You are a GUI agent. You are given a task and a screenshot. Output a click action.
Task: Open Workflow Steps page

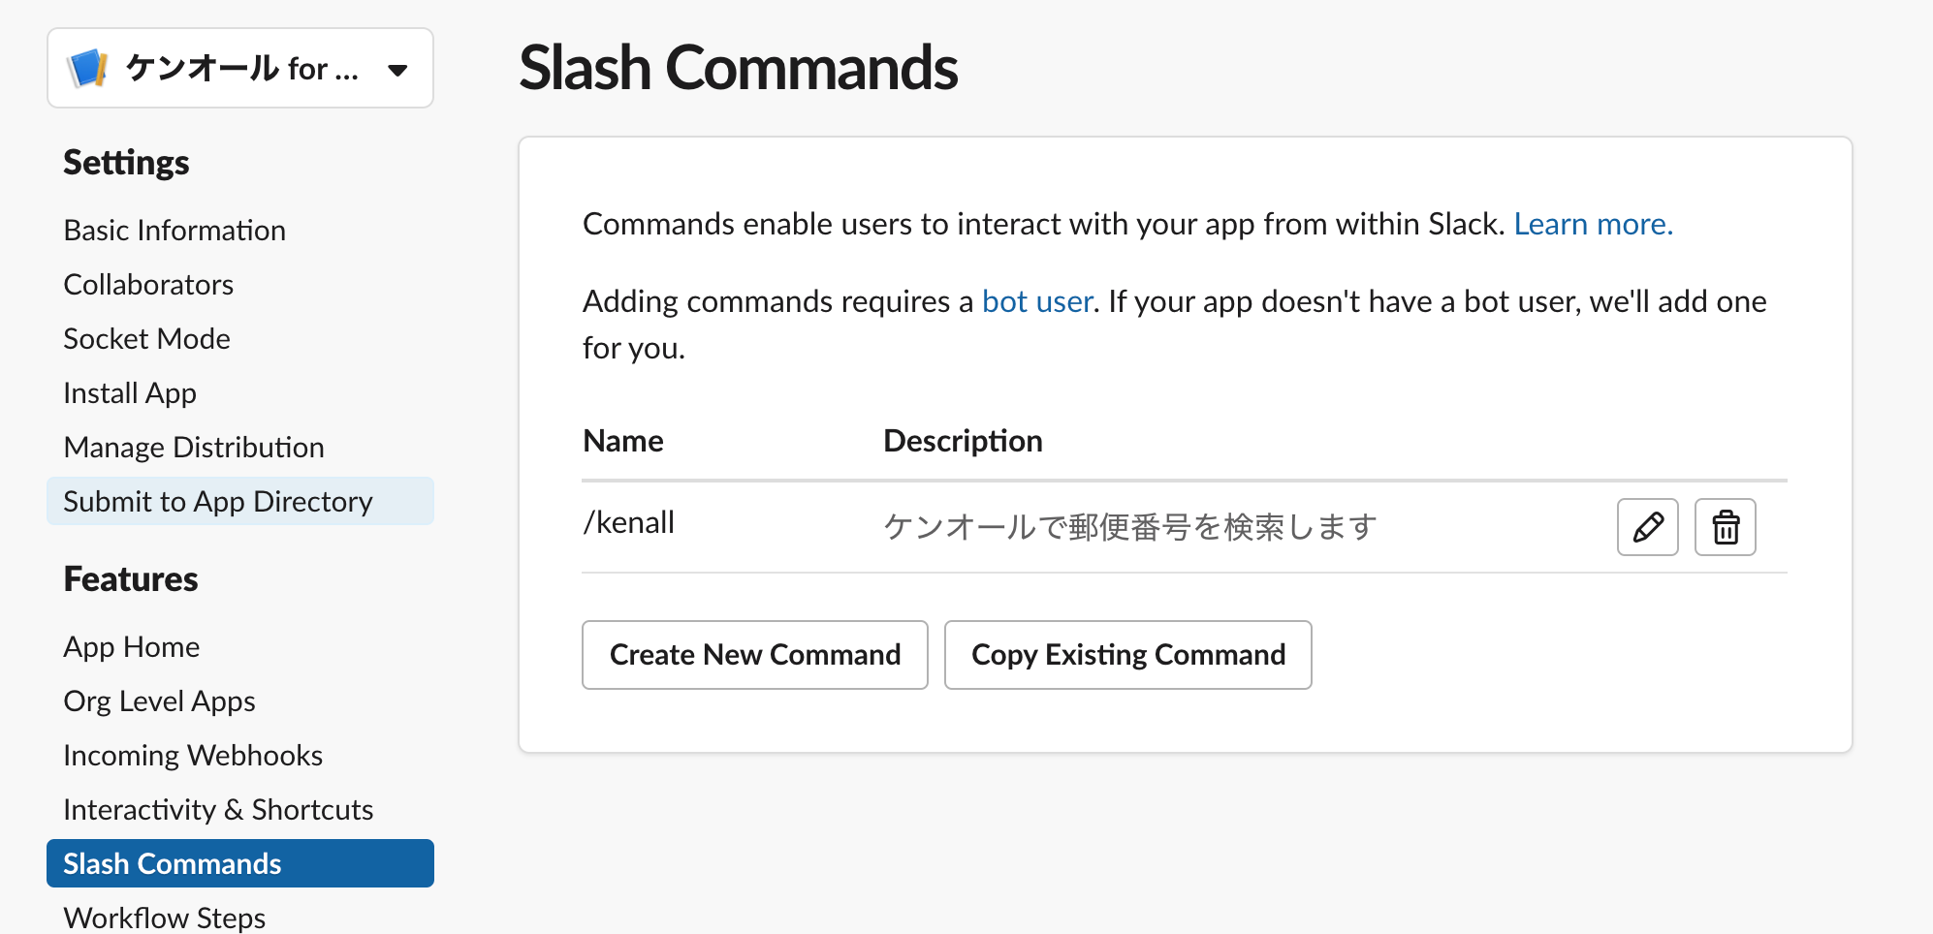[164, 917]
